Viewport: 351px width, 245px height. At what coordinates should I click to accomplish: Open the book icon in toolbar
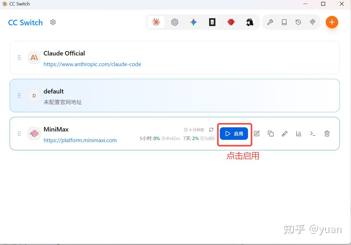point(284,22)
